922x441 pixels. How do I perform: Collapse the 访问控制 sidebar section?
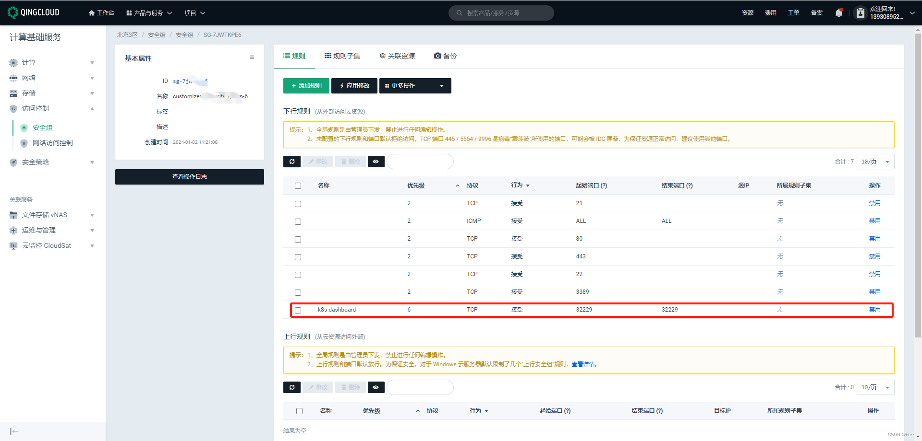pyautogui.click(x=92, y=109)
